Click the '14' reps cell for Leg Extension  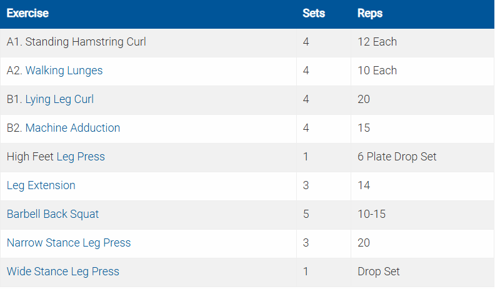click(x=364, y=185)
